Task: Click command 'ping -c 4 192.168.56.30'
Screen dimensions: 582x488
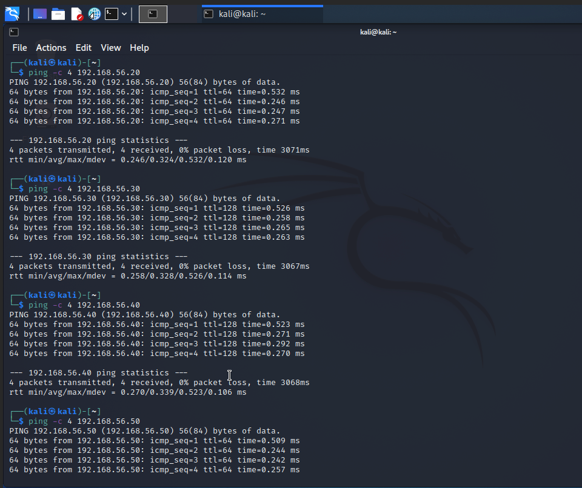Action: [84, 189]
